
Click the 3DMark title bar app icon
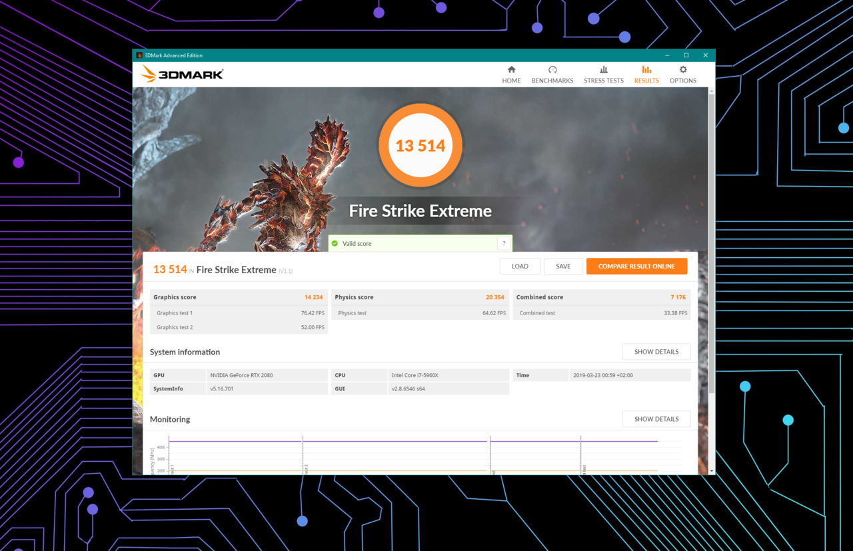[139, 55]
